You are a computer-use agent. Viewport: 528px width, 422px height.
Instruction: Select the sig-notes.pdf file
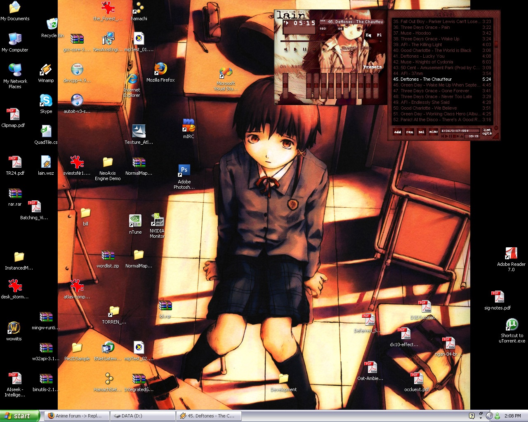tap(497, 300)
